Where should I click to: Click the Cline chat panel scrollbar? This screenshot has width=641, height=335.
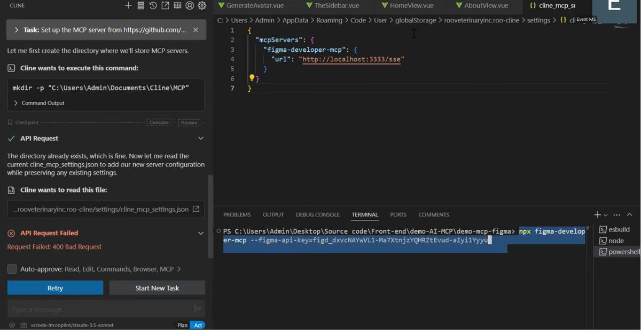tap(210, 216)
